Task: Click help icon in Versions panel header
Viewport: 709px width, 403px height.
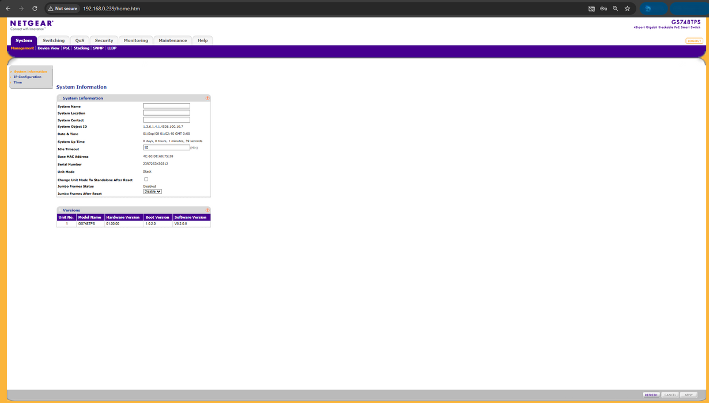Action: pos(208,210)
